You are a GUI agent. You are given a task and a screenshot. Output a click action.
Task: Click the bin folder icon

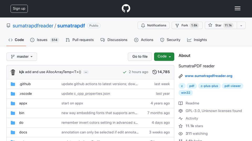[x=13, y=113]
